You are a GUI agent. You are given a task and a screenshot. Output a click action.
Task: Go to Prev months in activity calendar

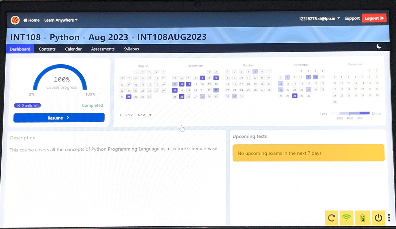[x=126, y=115]
